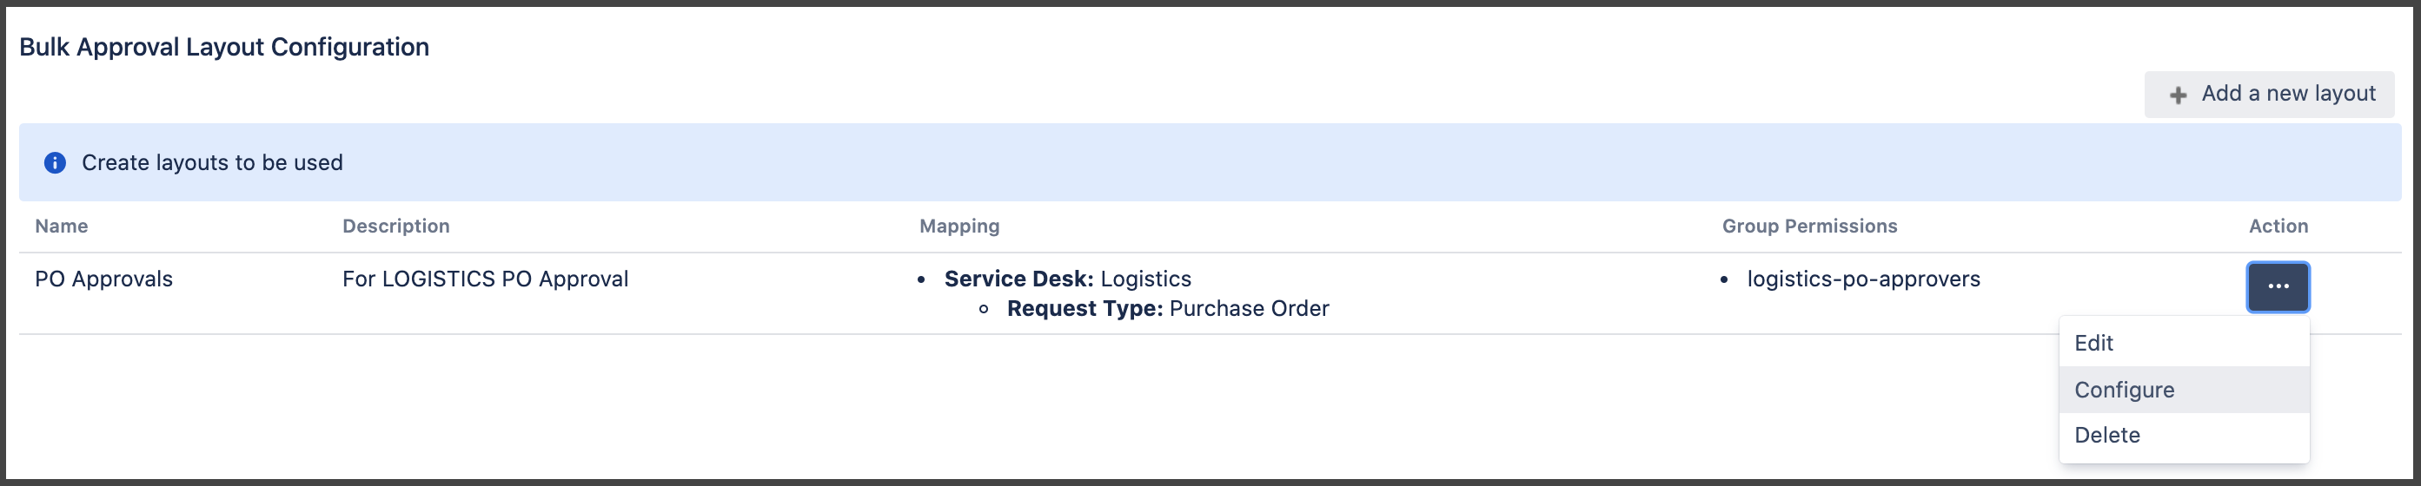The width and height of the screenshot is (2421, 486).
Task: Choose Configure in the action dropdown
Action: [2124, 390]
